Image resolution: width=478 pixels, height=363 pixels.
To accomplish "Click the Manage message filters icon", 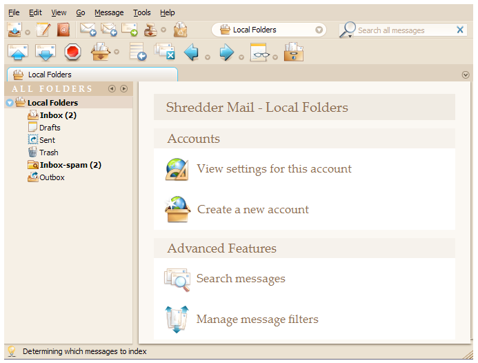I will [x=177, y=320].
